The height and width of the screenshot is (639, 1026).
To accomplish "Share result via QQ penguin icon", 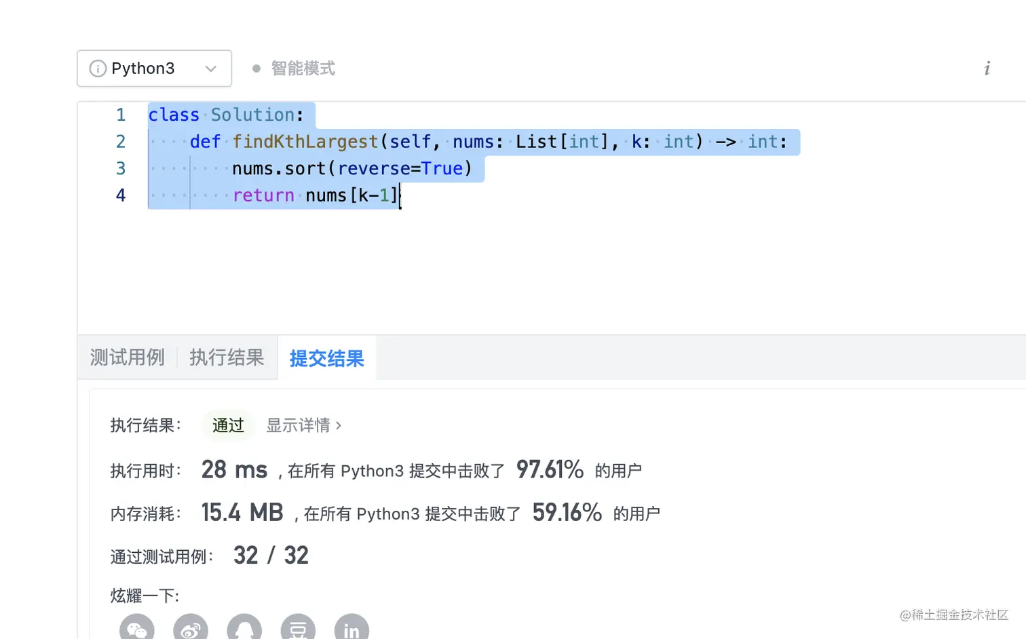I will tap(244, 629).
